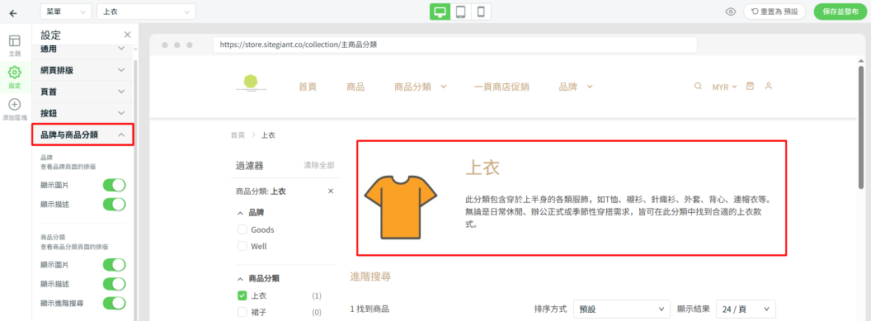Click the 1 找到商品 text
The image size is (871, 321).
tap(370, 309)
